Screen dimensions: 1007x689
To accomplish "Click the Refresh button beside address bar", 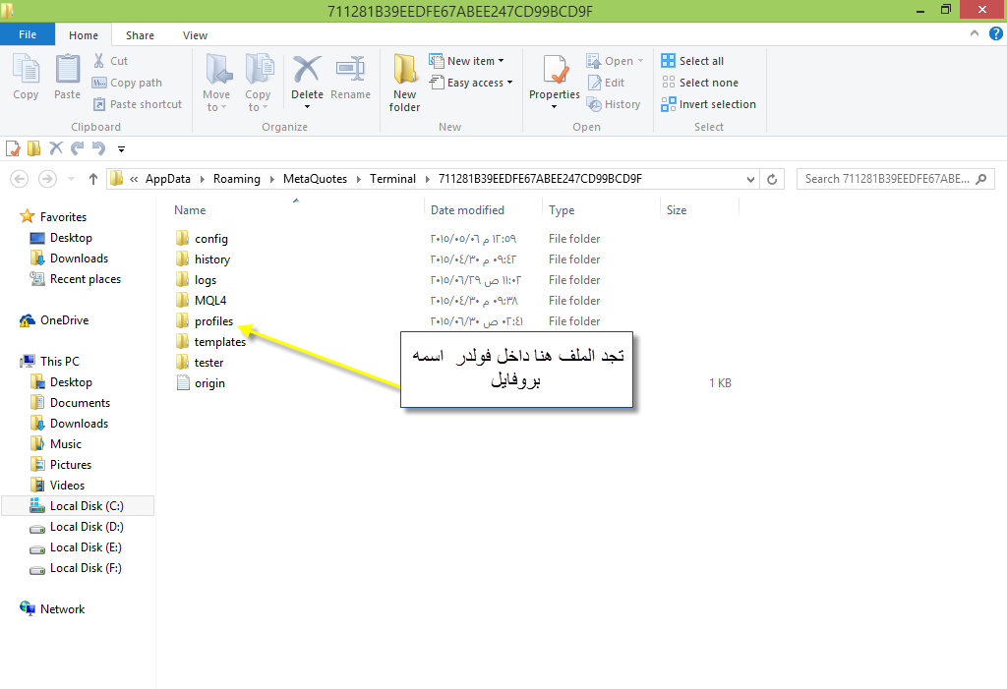I will (x=772, y=179).
